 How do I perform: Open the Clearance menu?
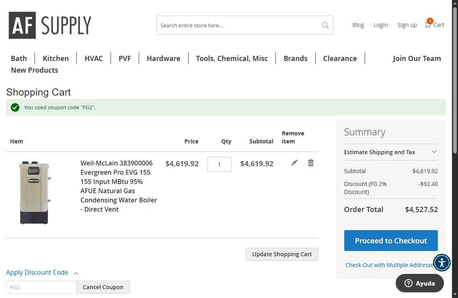(340, 58)
